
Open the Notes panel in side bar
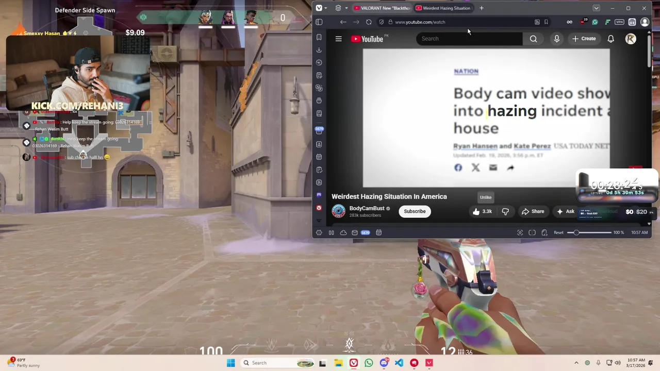tap(319, 75)
